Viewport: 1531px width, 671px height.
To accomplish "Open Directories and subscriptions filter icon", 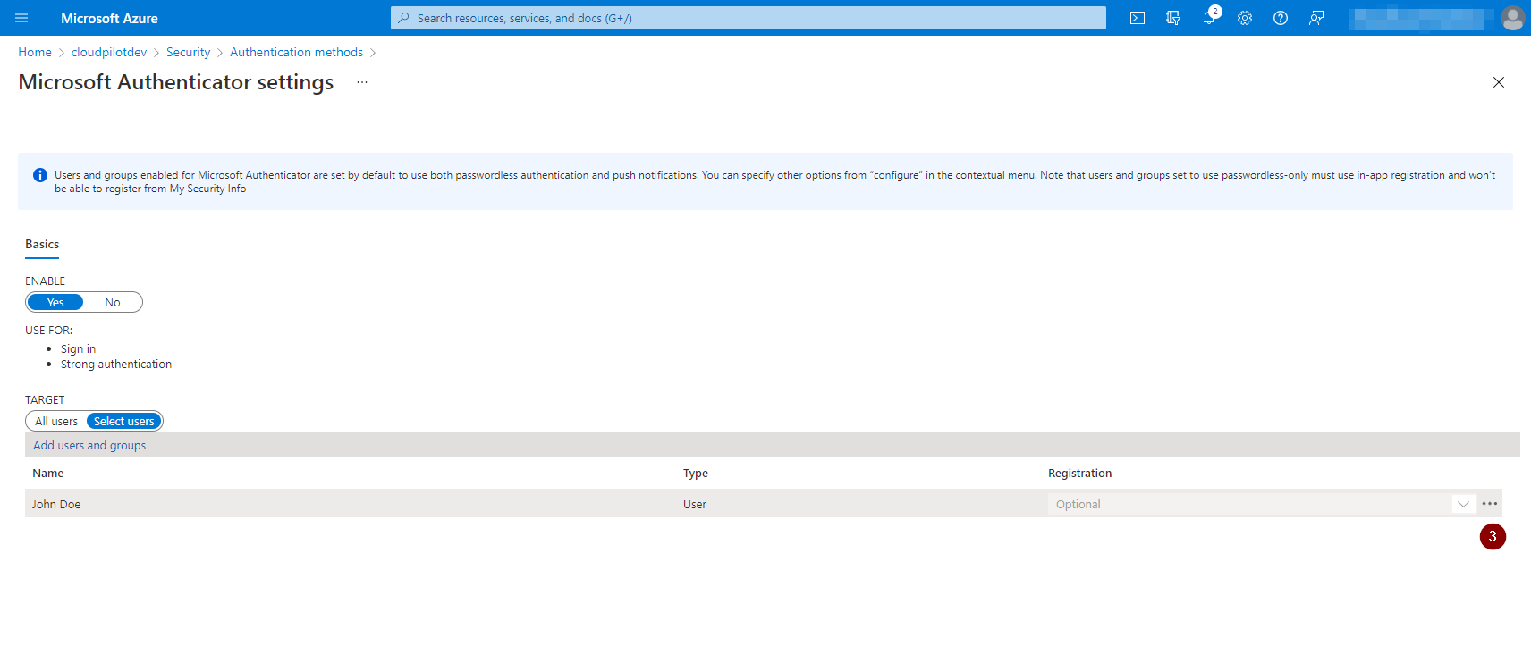I will 1173,18.
